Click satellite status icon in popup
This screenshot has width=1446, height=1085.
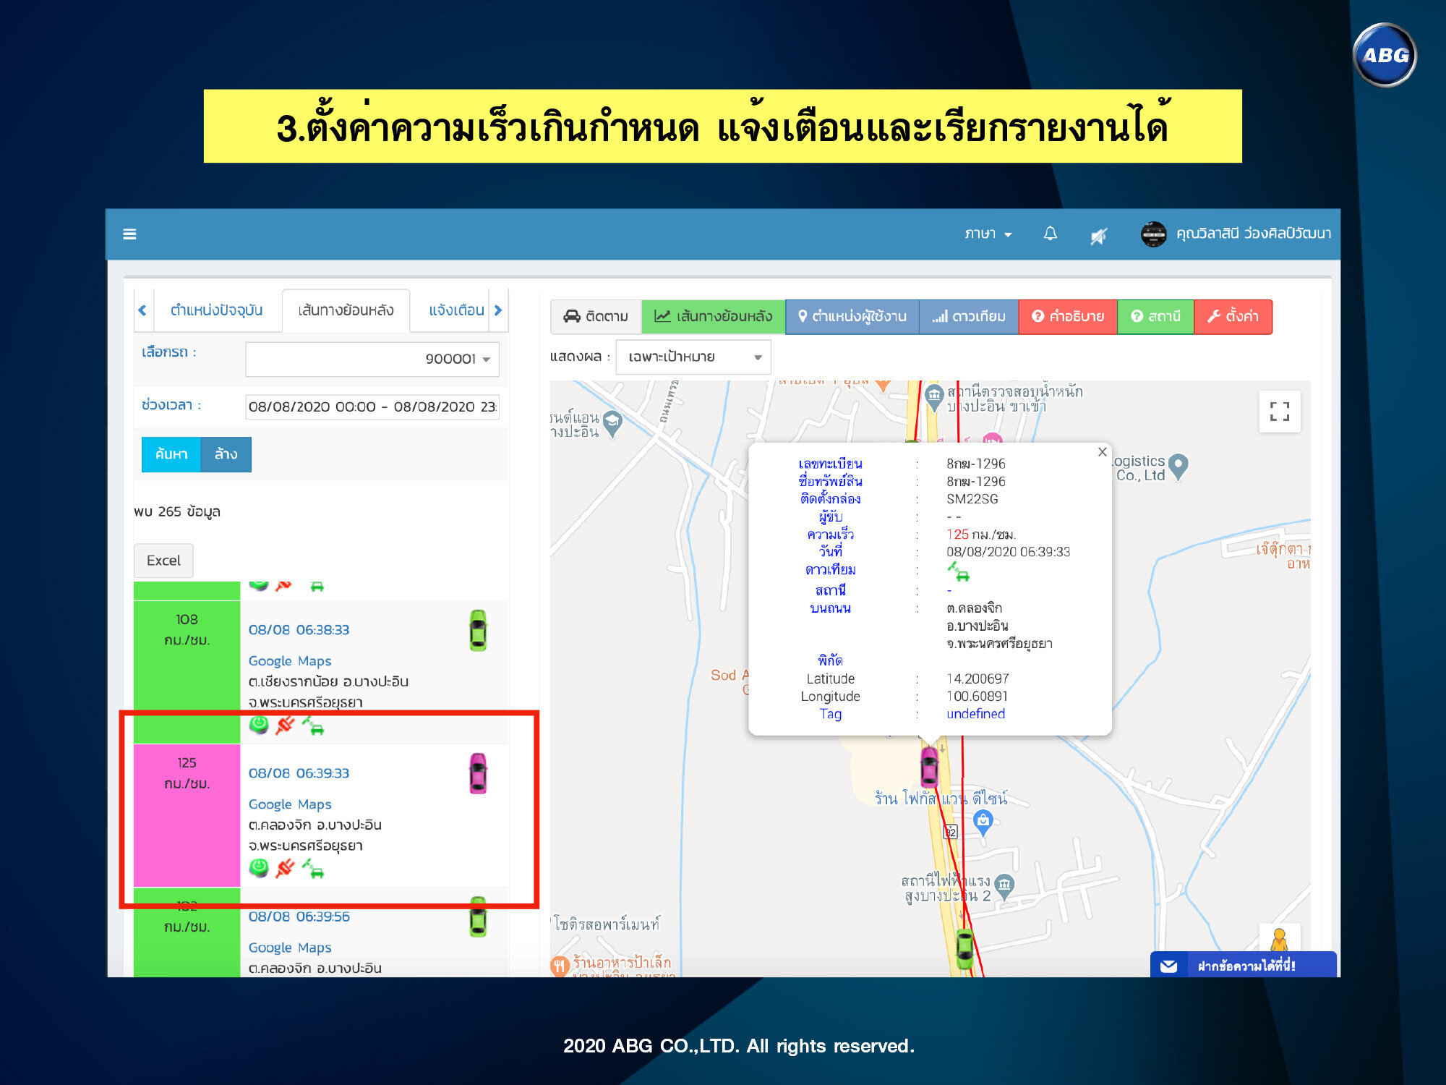(958, 571)
